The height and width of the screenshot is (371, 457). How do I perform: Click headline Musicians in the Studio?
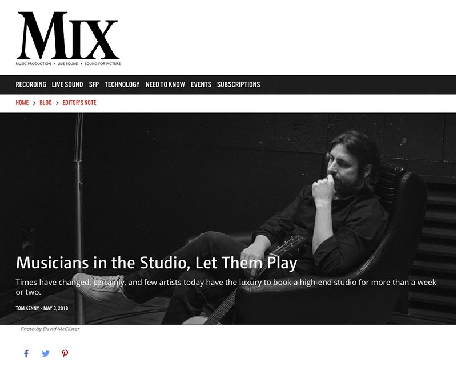click(x=157, y=263)
